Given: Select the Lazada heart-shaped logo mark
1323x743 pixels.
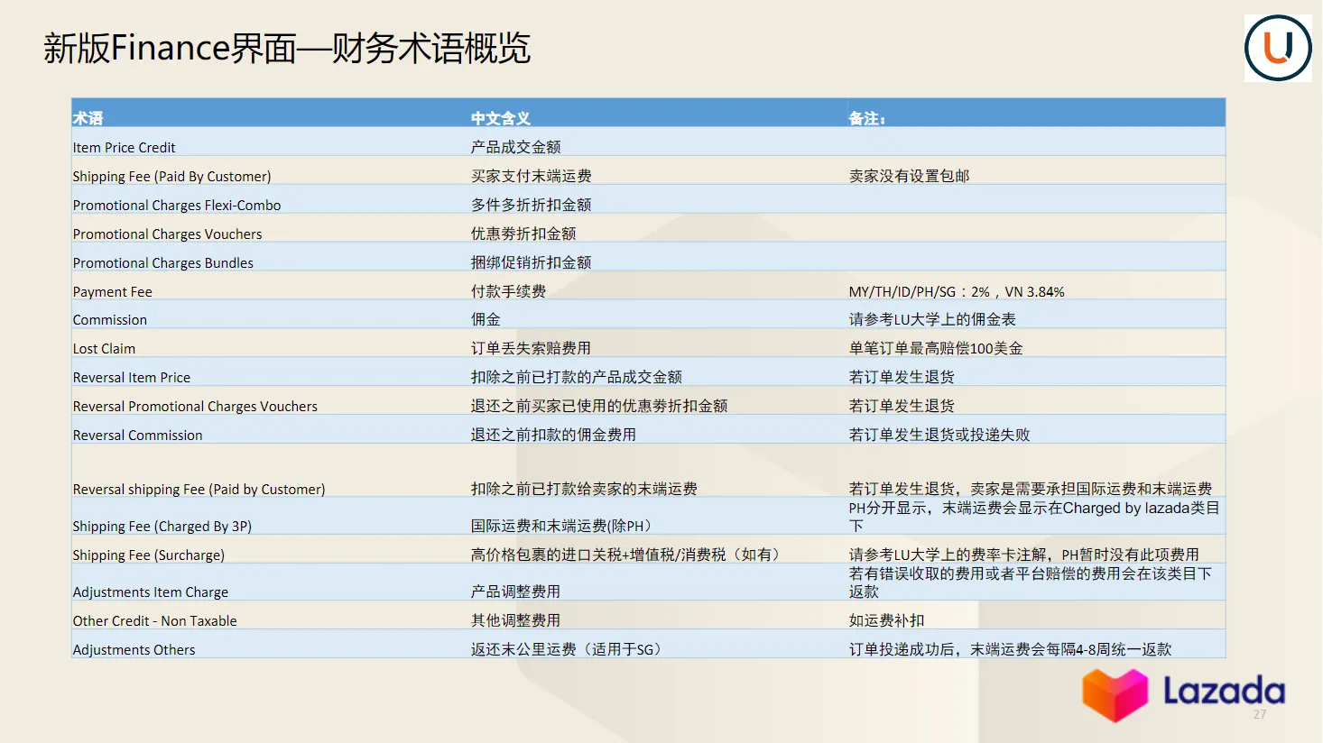Looking at the screenshot, I should (x=1115, y=694).
